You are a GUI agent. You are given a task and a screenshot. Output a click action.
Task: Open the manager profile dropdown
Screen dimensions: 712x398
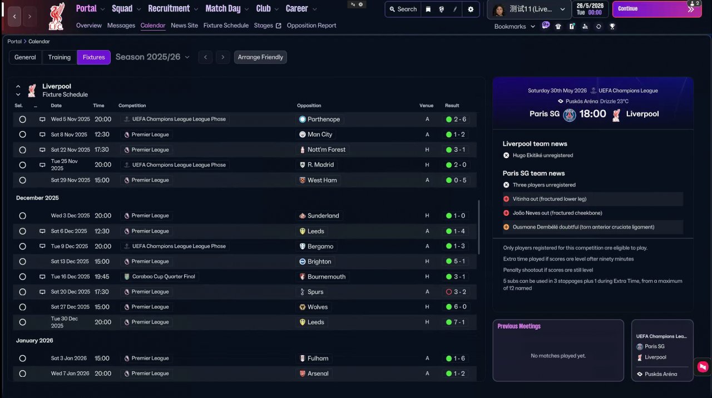(x=528, y=9)
